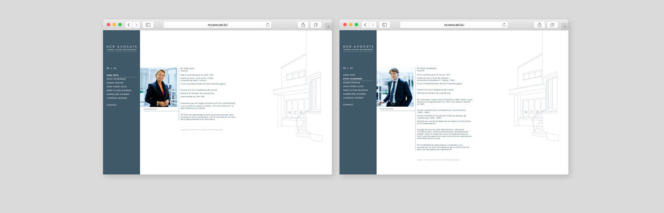Add a new tab in the right browser
Screen dimensions: 664x213
[x=564, y=27]
